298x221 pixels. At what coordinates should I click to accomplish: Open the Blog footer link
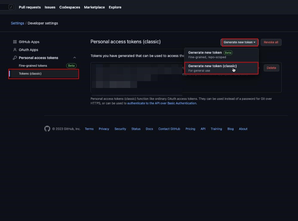230,129
